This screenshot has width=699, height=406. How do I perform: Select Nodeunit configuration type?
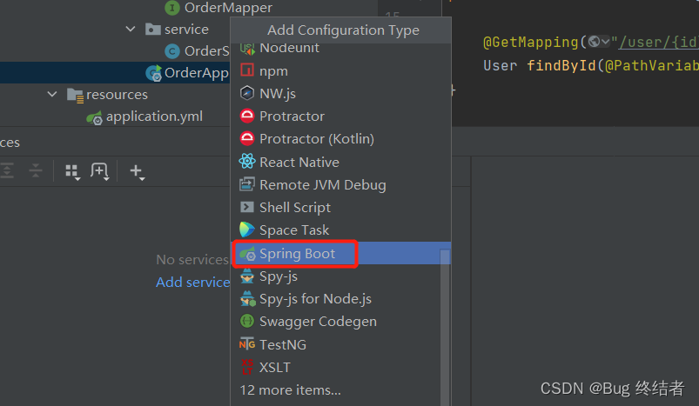click(341, 48)
